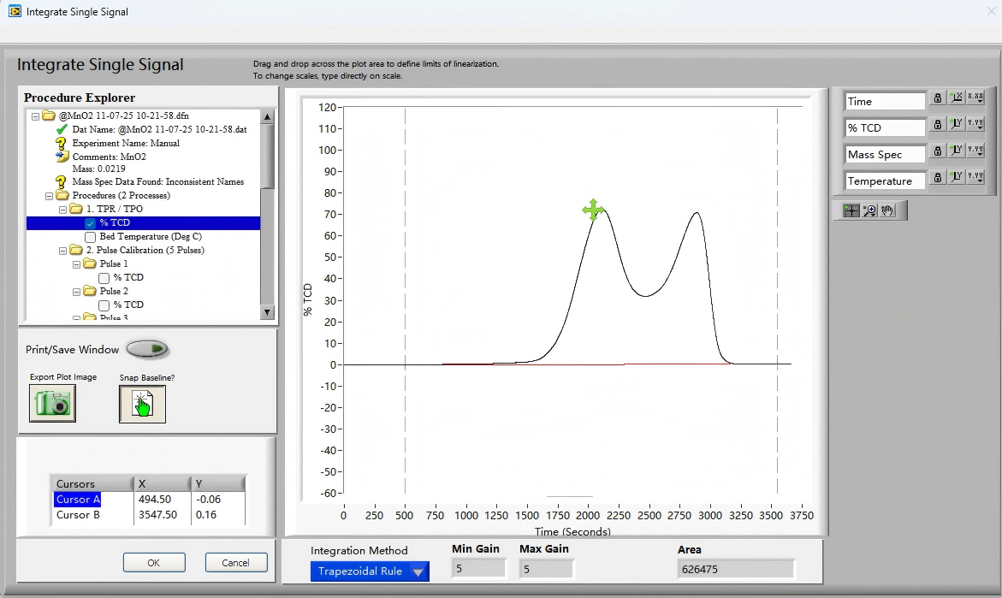The image size is (1002, 598).
Task: Toggle the % TCD scale lock icon
Action: [x=938, y=125]
